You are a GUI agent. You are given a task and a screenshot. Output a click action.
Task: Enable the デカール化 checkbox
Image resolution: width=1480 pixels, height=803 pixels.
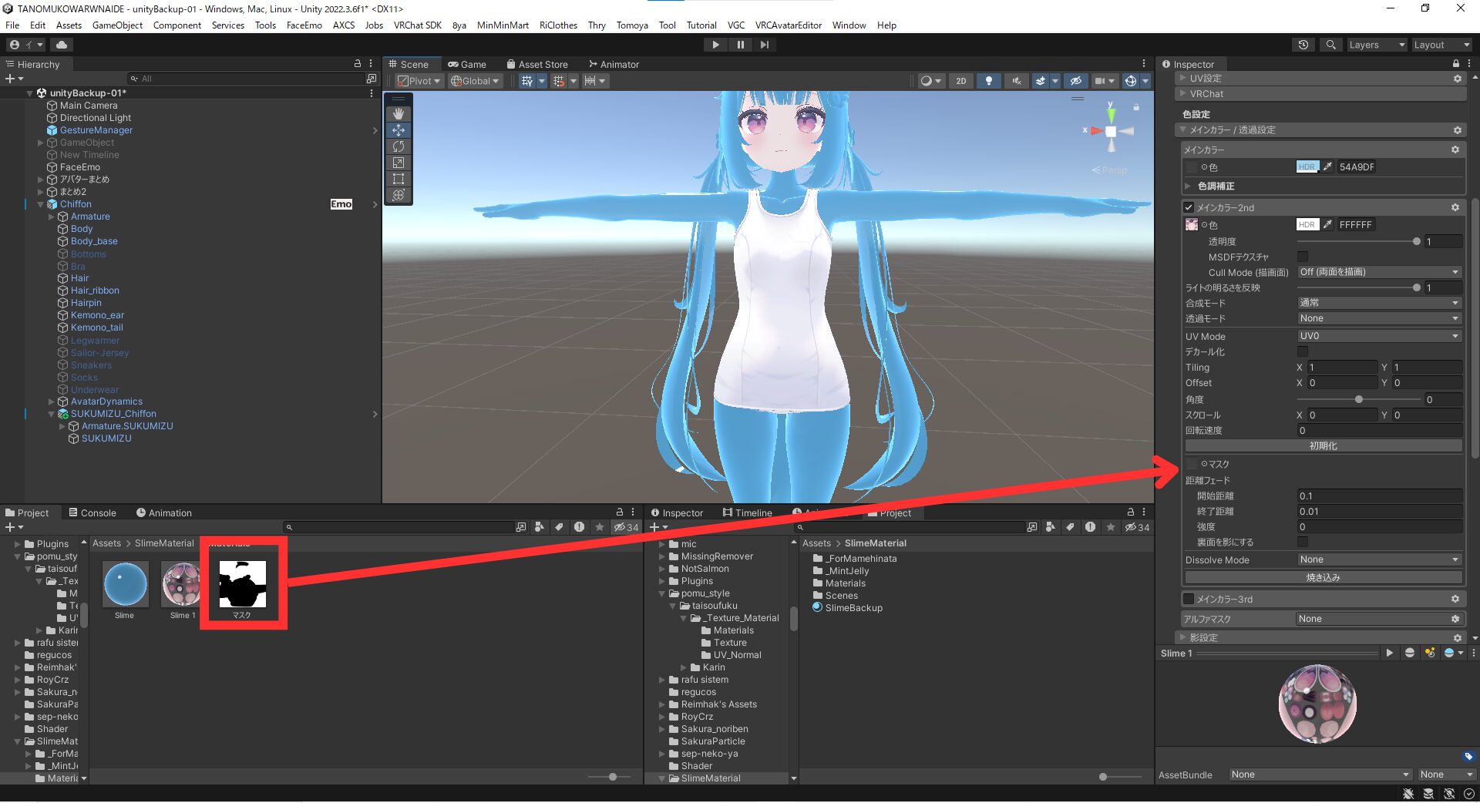click(1303, 351)
